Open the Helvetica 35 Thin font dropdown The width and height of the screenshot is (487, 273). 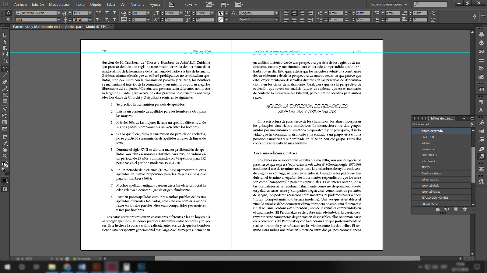point(59,13)
